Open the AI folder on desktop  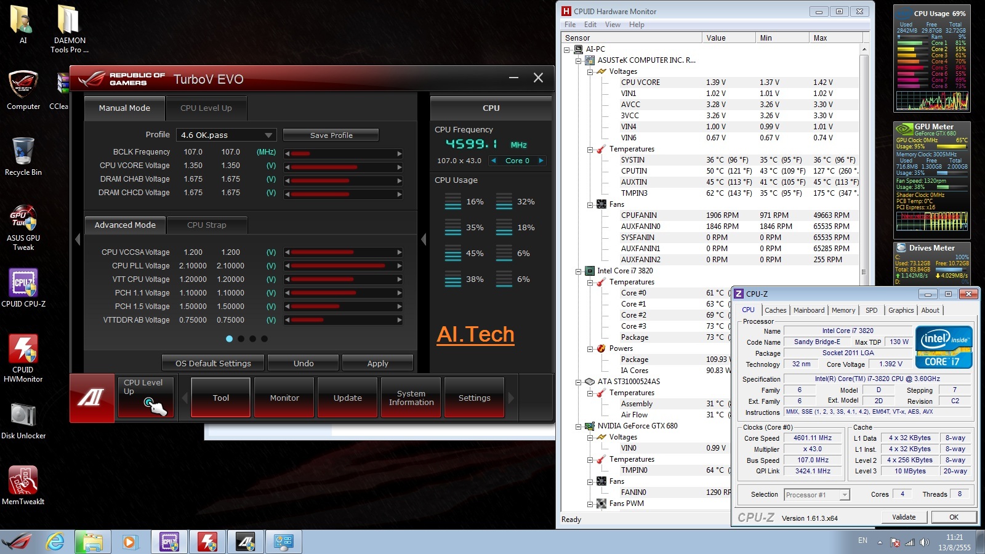[x=23, y=25]
